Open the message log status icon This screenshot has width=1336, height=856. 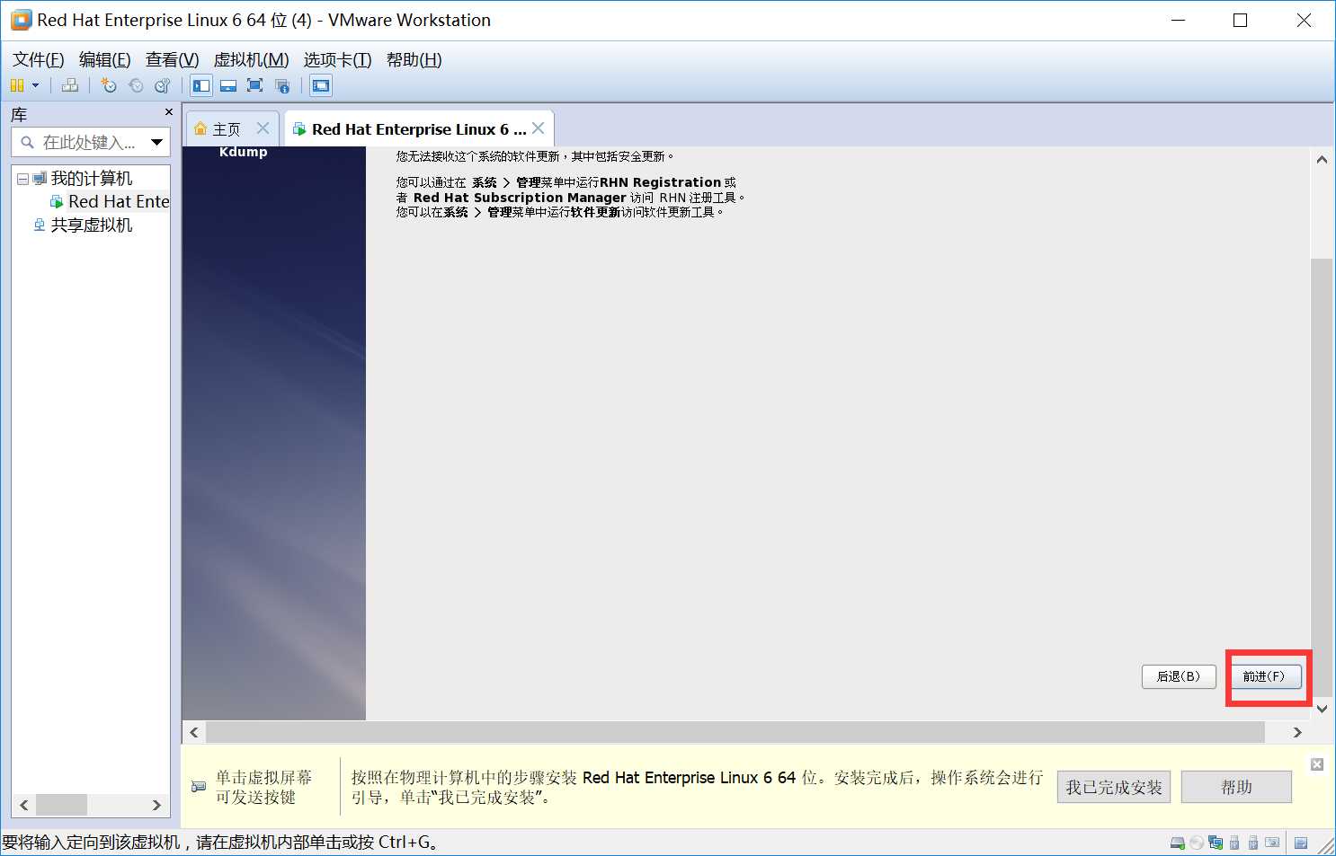tap(1301, 843)
